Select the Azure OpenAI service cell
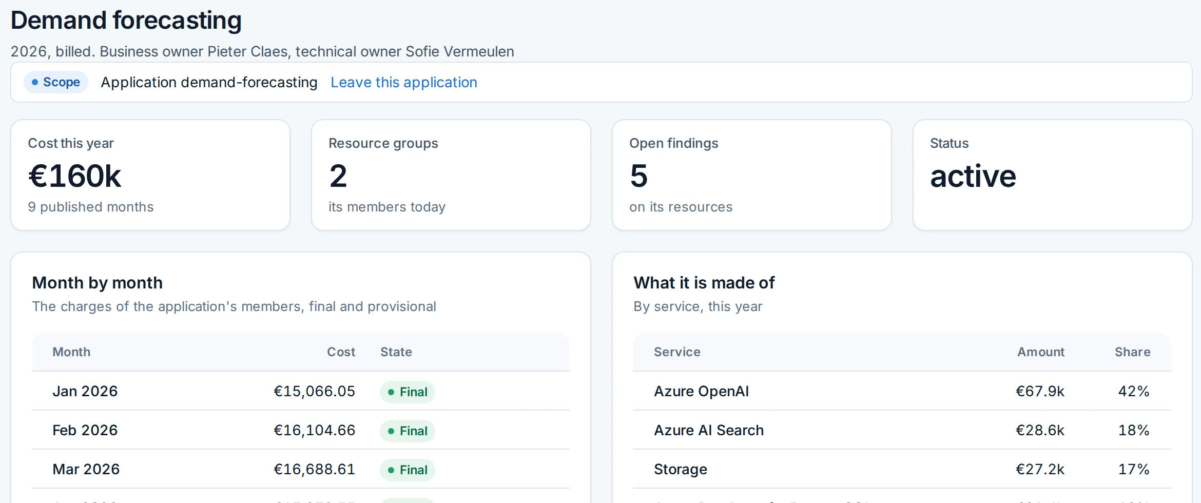The height and width of the screenshot is (503, 1201). click(x=701, y=391)
